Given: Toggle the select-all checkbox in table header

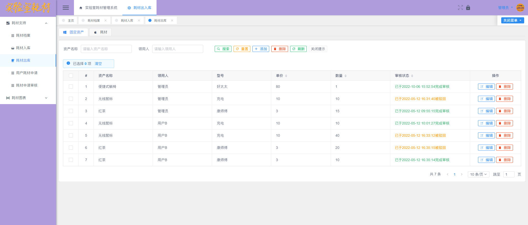Looking at the screenshot, I should [71, 76].
